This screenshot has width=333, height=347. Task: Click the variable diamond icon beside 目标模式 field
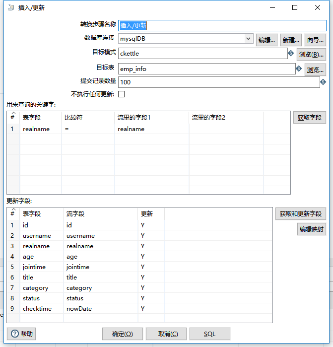pyautogui.click(x=291, y=53)
